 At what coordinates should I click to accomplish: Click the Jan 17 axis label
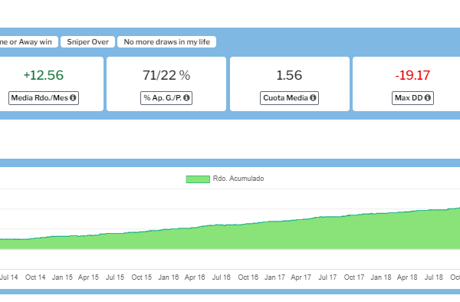274,277
